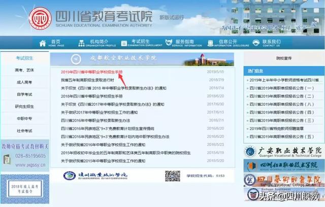Open the 2018年成人高考考试指令 box

tap(25, 189)
